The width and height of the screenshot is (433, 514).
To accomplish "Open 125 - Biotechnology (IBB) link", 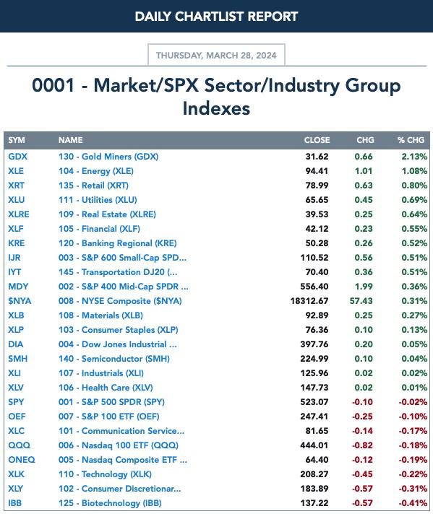I will [x=110, y=502].
